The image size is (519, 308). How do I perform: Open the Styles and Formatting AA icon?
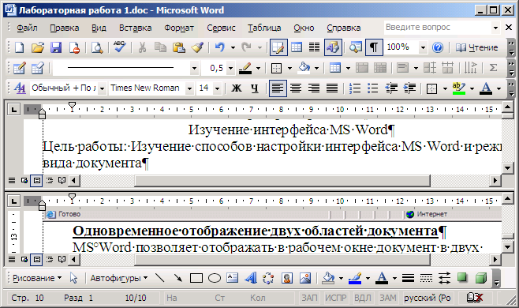tap(21, 88)
